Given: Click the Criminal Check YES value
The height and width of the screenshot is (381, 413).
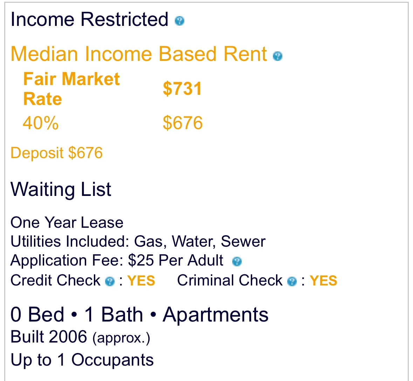Looking at the screenshot, I should pos(323,281).
